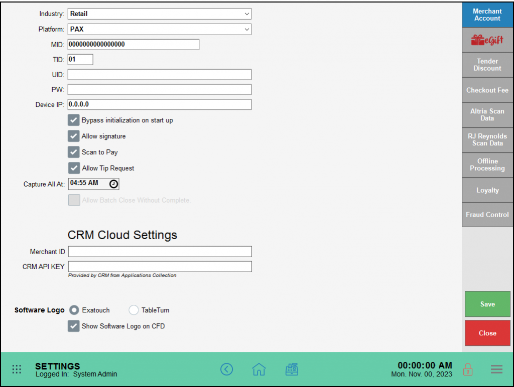
Task: Click the clock icon in Capture All At
Action: (114, 184)
